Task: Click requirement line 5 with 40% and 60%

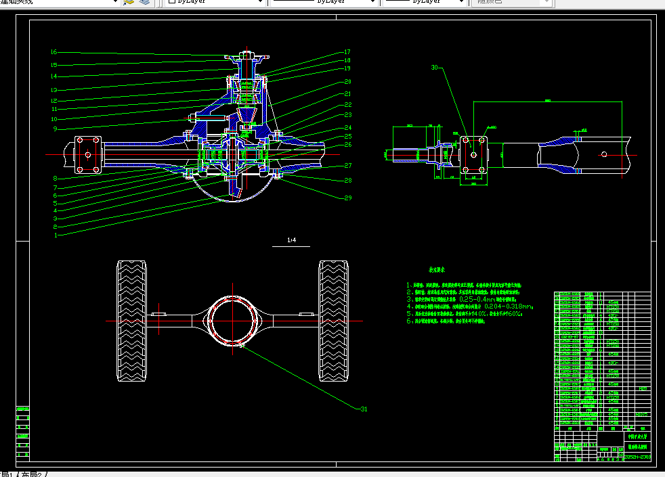Action: (x=465, y=314)
